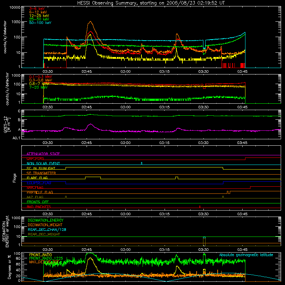Viewport: 285px width, 285px height.
Task: Select the AAZ_FLAG label
Action: click(x=35, y=197)
